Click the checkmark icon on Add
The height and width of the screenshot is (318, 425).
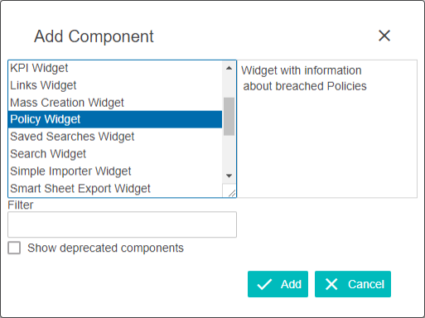pos(264,284)
